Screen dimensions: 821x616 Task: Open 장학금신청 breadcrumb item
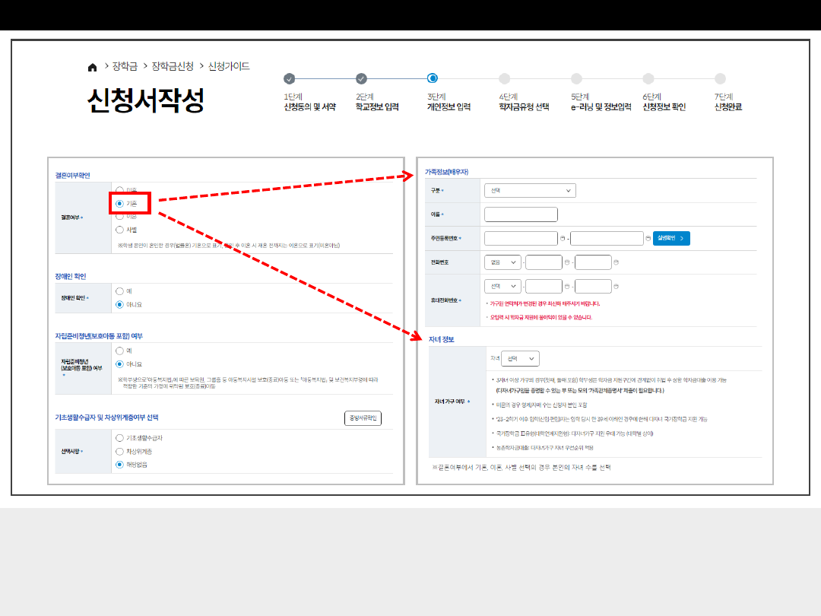coord(173,67)
